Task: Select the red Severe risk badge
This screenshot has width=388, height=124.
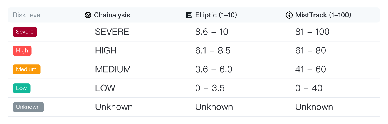Action: [x=25, y=32]
